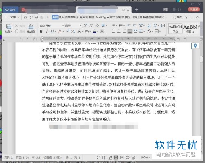205x163 pixels.
Task: Switch to web layout globe icon
Action: pos(128,158)
